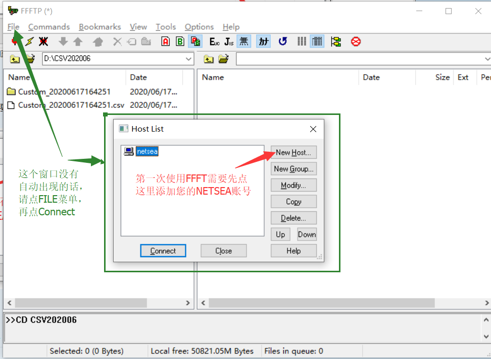Move host Down in the list
This screenshot has height=359, width=491.
click(x=307, y=234)
